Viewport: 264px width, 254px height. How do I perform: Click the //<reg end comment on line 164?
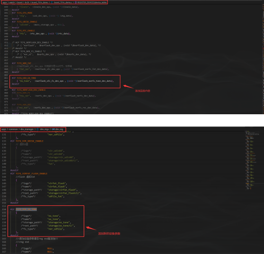click(x=22, y=242)
